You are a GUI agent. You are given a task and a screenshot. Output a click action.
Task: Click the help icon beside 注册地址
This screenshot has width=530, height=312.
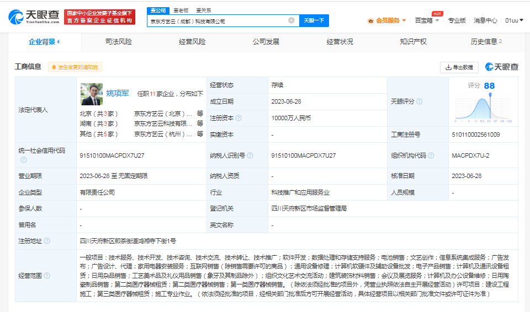pyautogui.click(x=47, y=241)
